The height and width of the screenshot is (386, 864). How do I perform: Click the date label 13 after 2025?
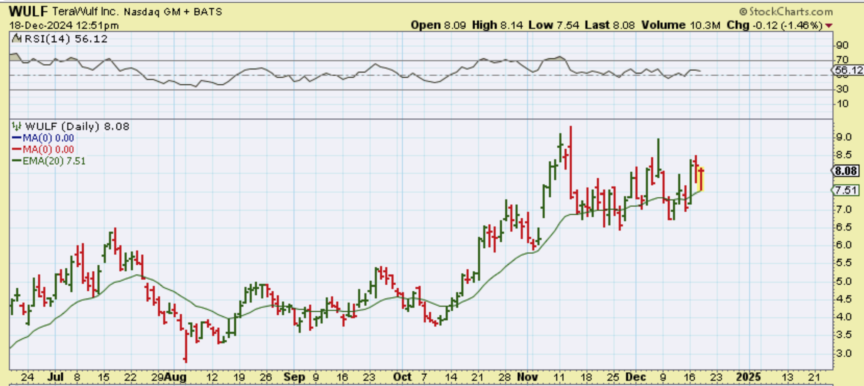(x=788, y=377)
